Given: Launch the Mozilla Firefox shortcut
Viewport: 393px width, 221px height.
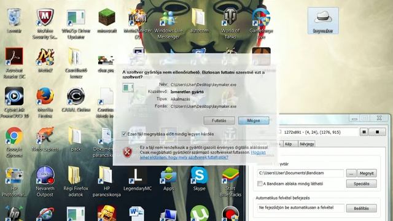Looking at the screenshot, I should pos(45,103).
